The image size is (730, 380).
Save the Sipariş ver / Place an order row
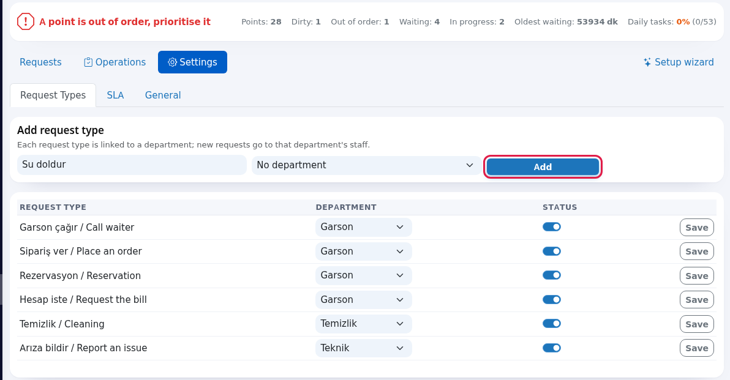pos(696,251)
